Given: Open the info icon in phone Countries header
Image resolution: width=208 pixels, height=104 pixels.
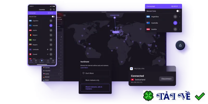Looking at the screenshot, I should [50, 10].
